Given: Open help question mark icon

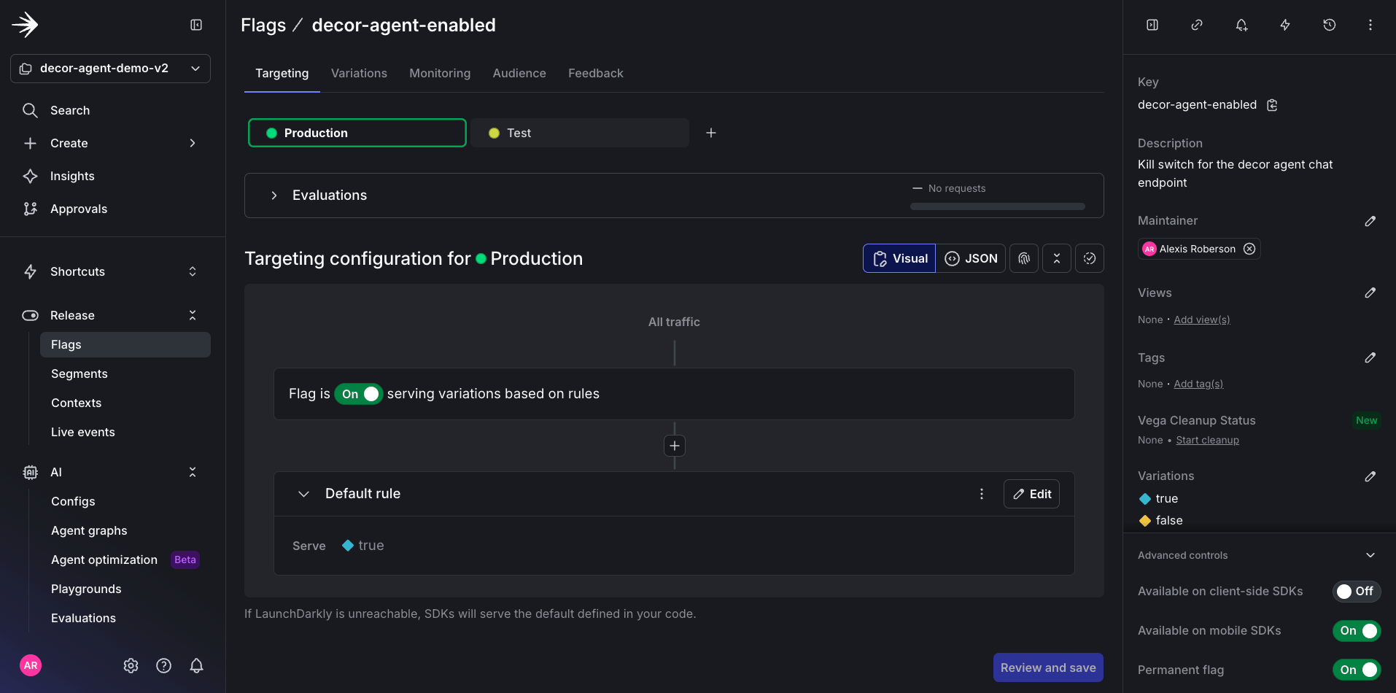Looking at the screenshot, I should pos(164,665).
